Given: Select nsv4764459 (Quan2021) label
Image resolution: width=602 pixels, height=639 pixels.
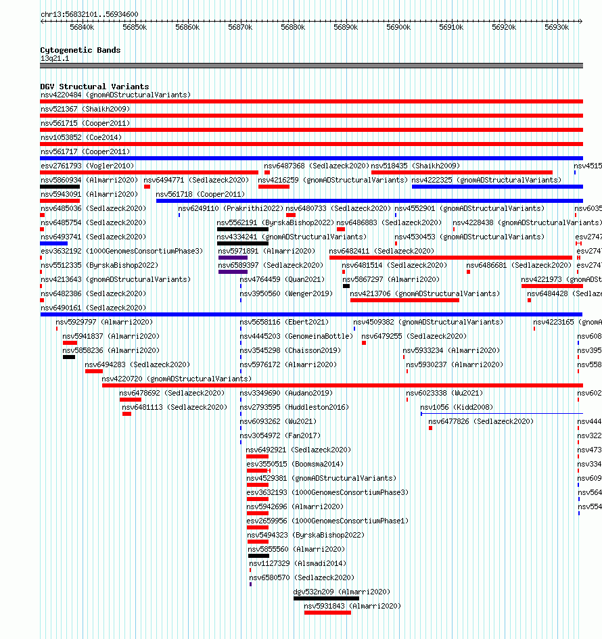Looking at the screenshot, I should coord(282,279).
